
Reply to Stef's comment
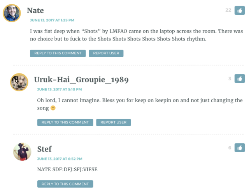click(65, 184)
